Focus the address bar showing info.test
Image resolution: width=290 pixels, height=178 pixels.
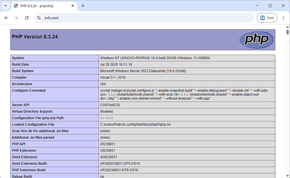[142, 18]
